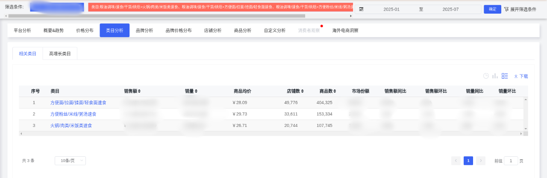Open 方便粉丝/米线/粥汤速食 category link
Viewport: 547px width, 178px height.
(x=74, y=114)
